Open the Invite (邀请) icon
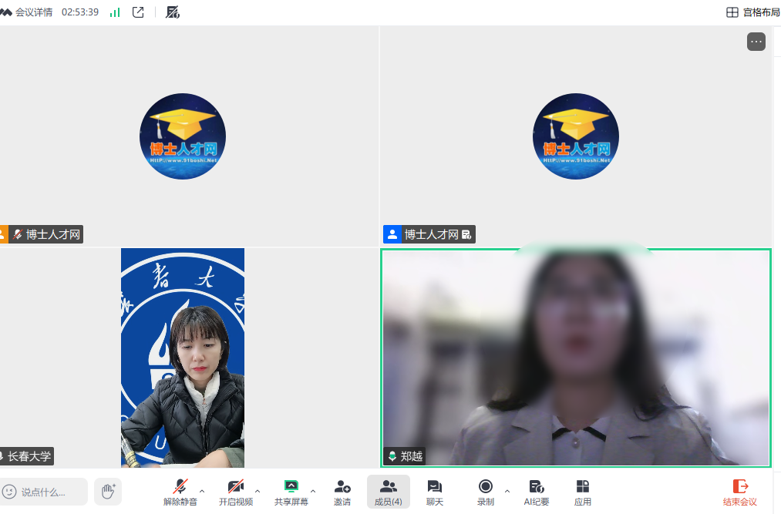The width and height of the screenshot is (781, 514). coord(342,492)
